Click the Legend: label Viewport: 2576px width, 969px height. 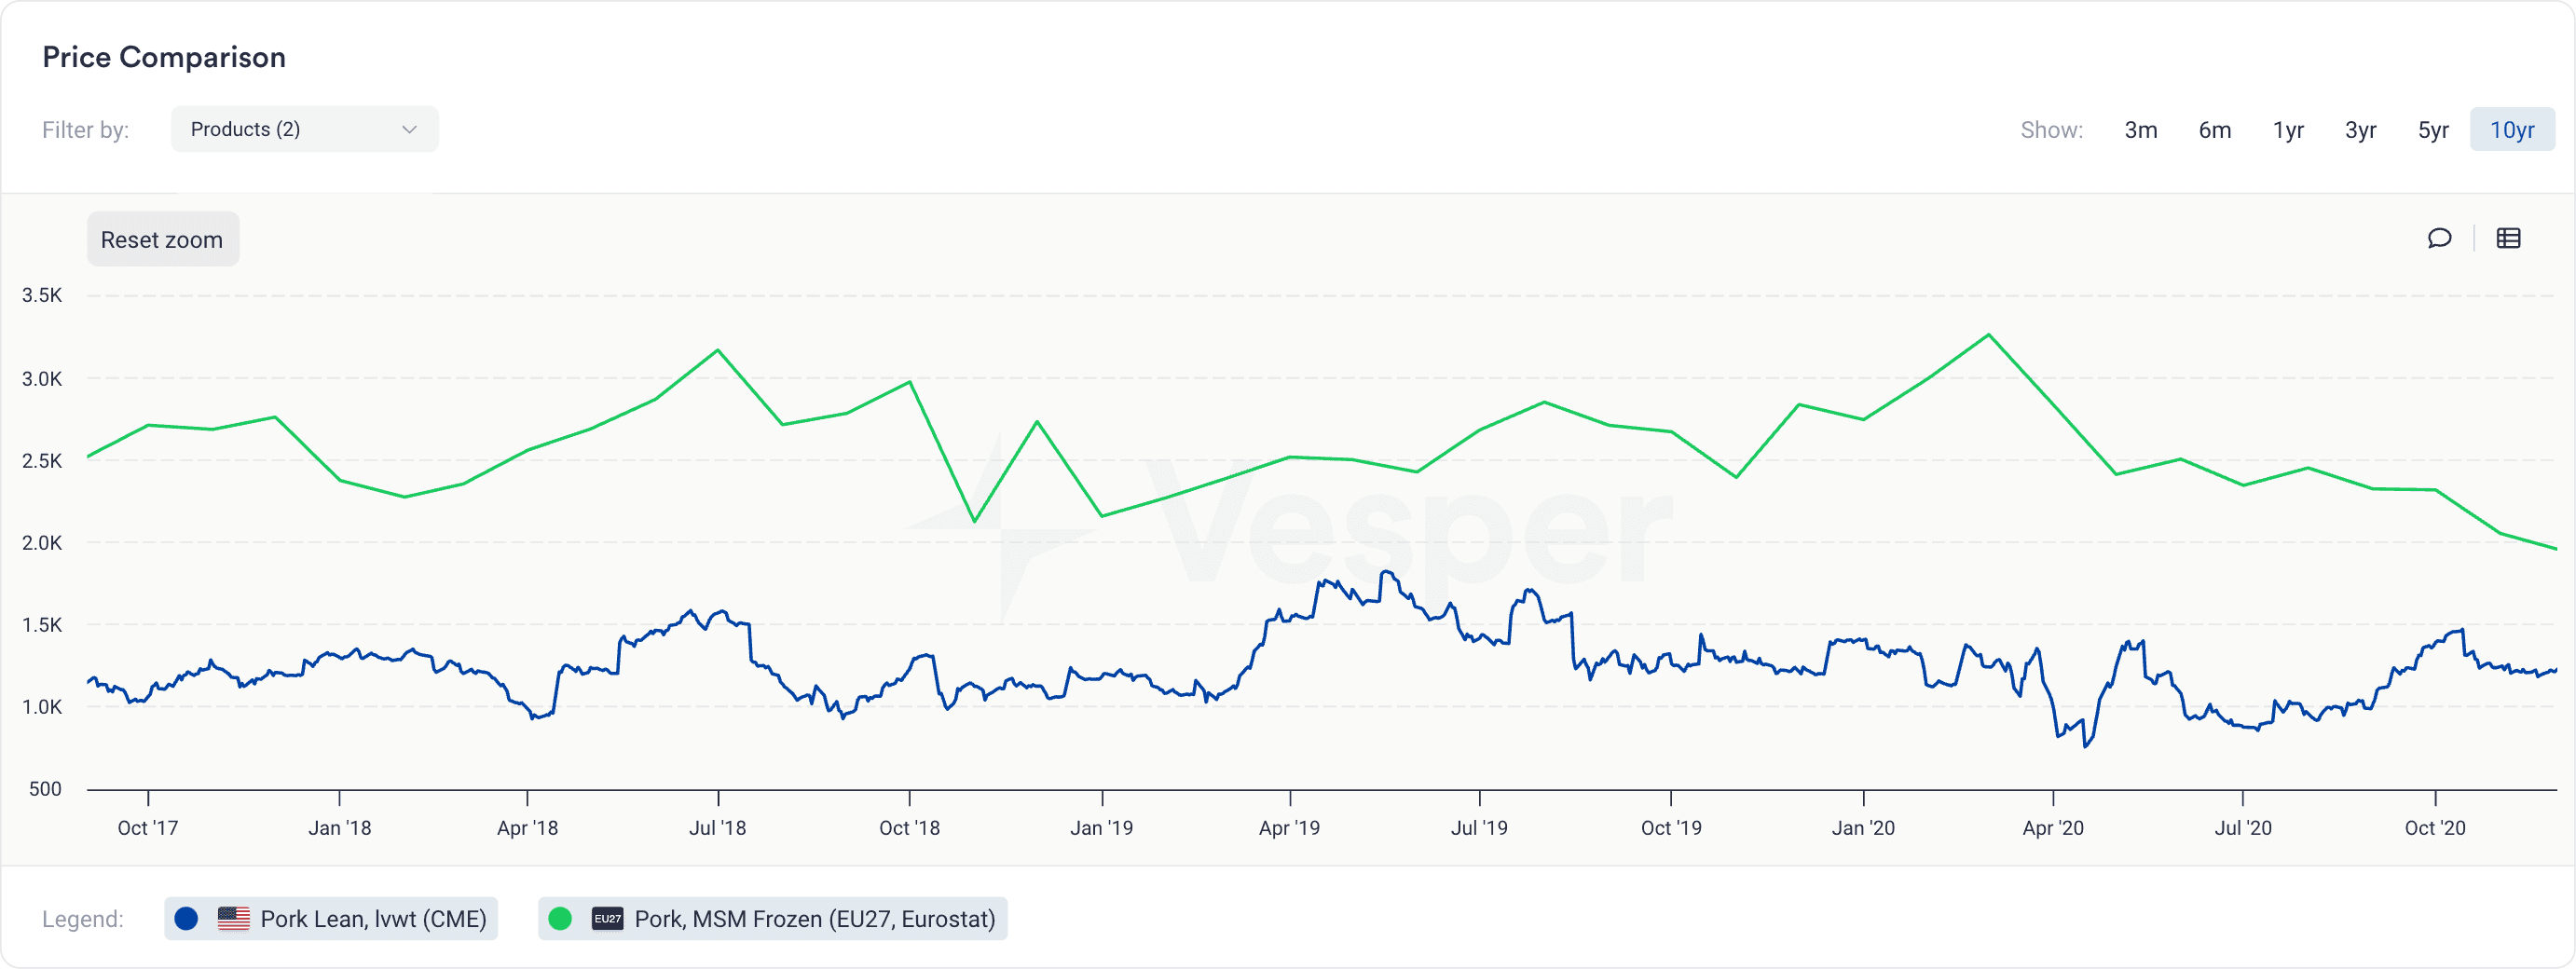[x=82, y=919]
